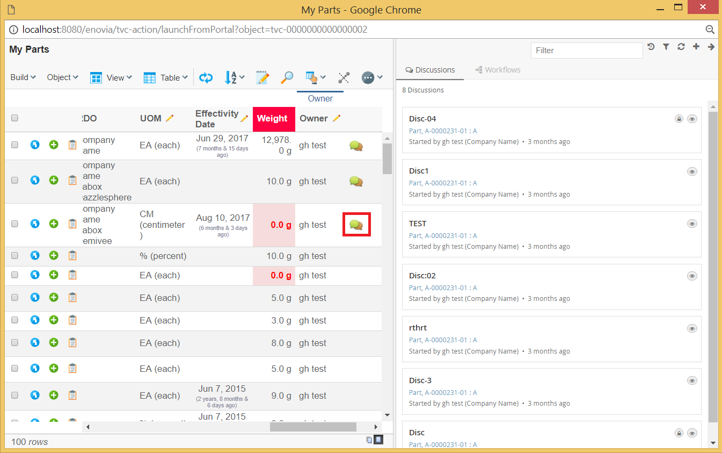Screen dimensions: 722x453
Task: Click the toggle connections crossed-lines icon
Action: coord(343,77)
